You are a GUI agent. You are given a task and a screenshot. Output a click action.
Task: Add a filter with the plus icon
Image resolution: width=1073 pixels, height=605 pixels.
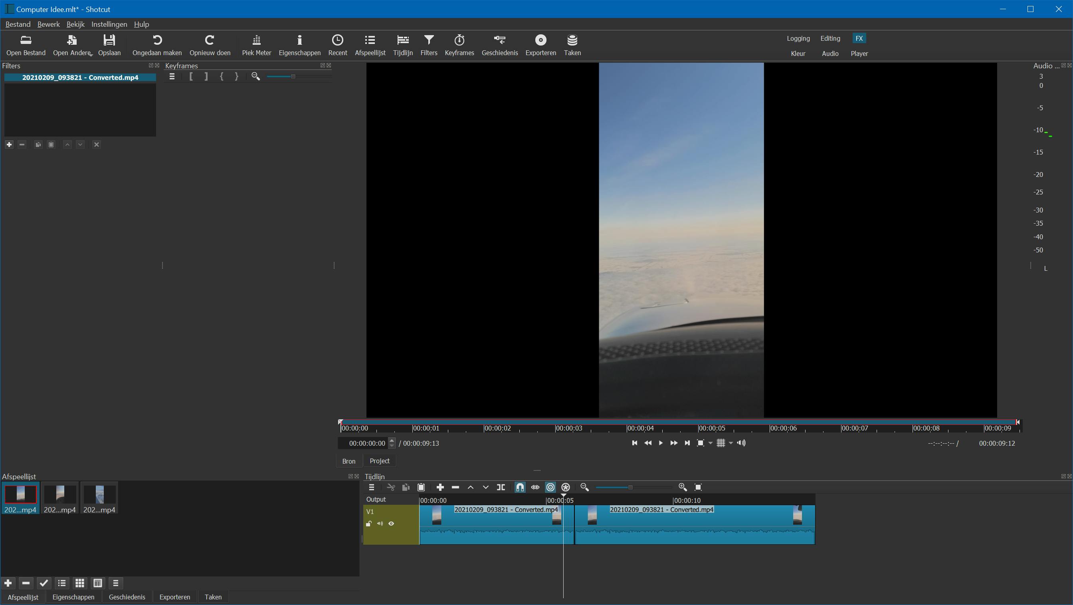click(9, 145)
